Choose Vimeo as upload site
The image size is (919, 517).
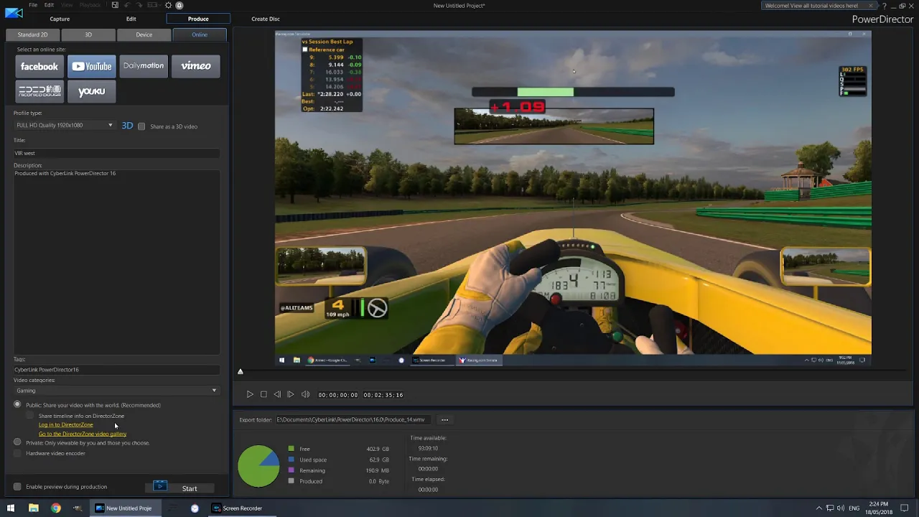[196, 66]
